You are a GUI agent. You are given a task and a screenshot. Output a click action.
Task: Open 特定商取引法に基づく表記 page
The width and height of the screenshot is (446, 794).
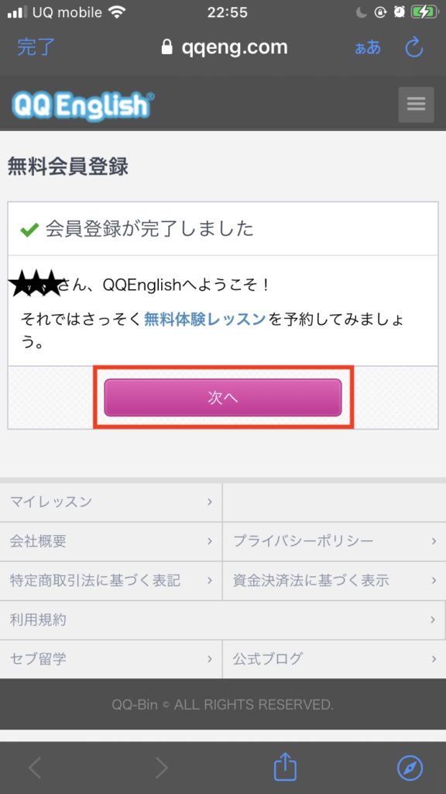[111, 580]
